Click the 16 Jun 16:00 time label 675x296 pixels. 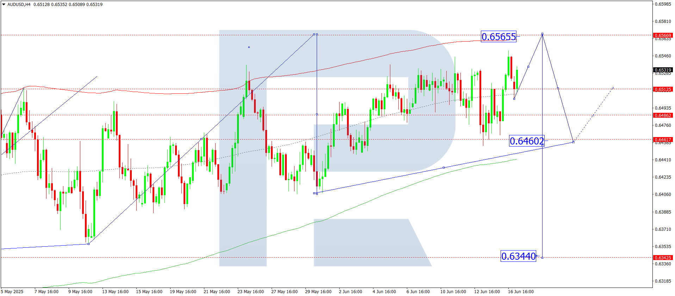pyautogui.click(x=521, y=292)
